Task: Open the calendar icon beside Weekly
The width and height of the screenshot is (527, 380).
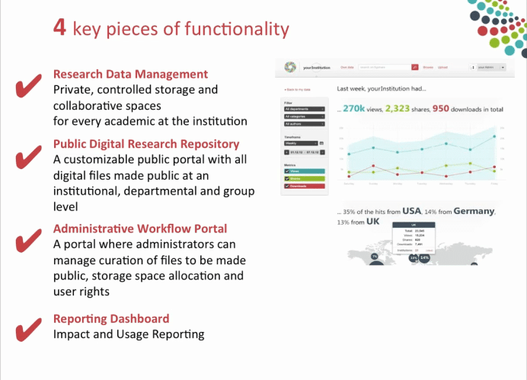Action: [x=321, y=143]
